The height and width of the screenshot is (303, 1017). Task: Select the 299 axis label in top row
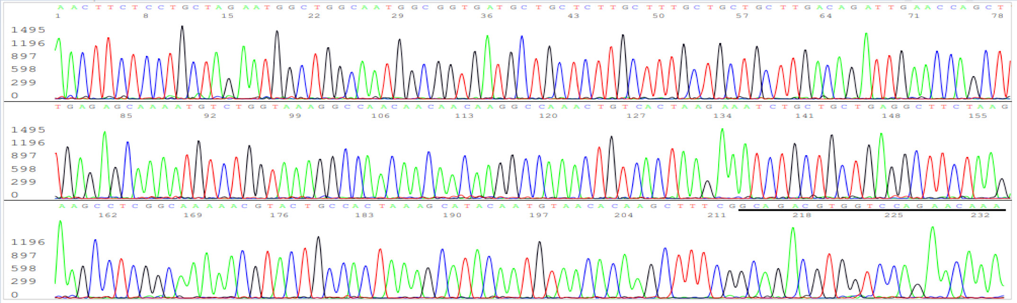(24, 82)
